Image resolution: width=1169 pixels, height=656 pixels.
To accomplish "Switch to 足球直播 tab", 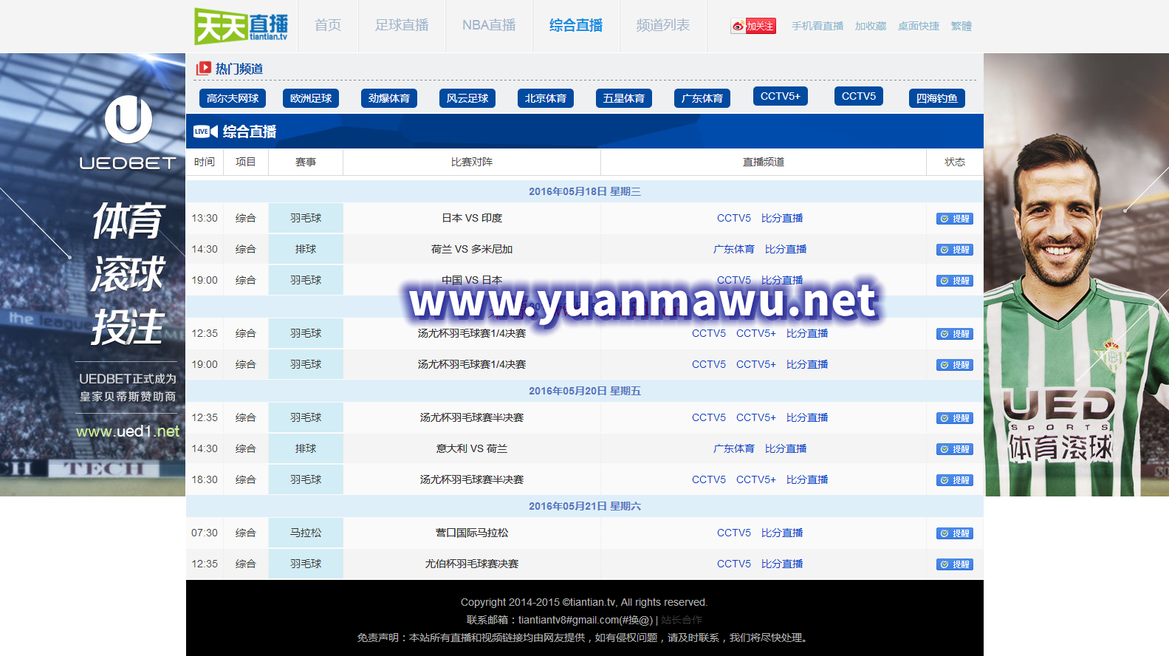I will point(402,26).
